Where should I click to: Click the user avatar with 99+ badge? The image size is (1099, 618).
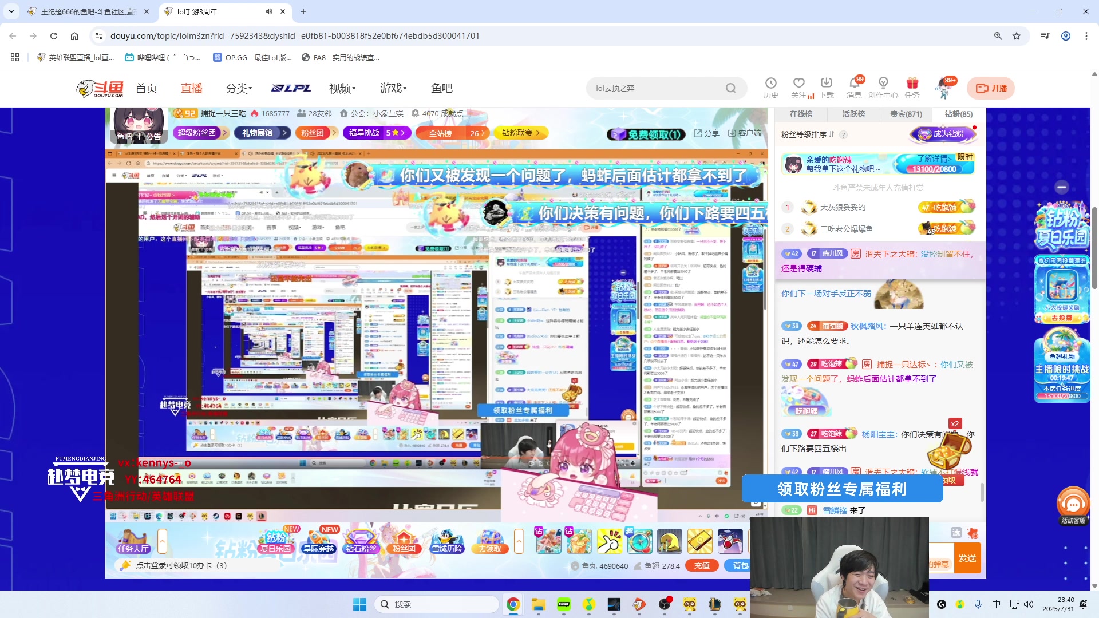[943, 88]
